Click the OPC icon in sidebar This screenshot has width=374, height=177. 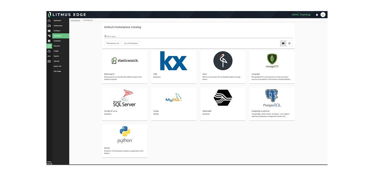49,56
